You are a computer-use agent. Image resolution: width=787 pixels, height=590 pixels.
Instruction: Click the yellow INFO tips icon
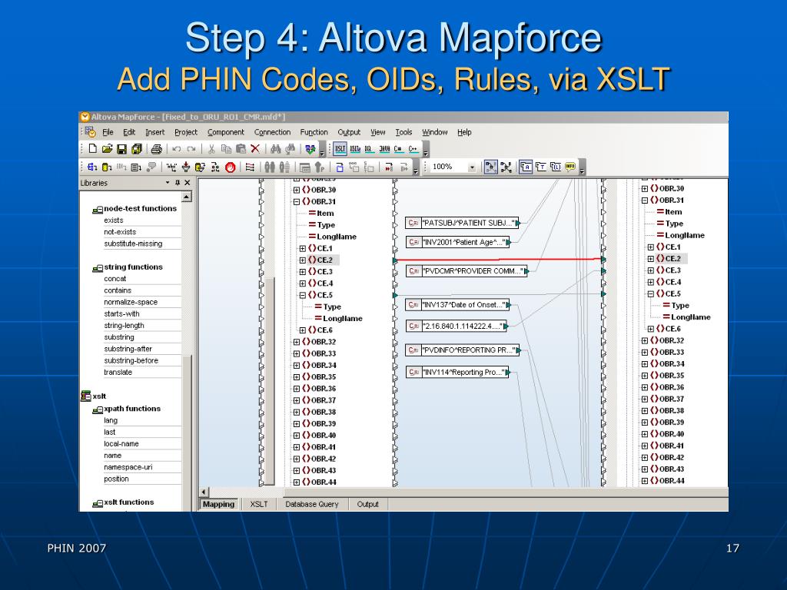[570, 167]
